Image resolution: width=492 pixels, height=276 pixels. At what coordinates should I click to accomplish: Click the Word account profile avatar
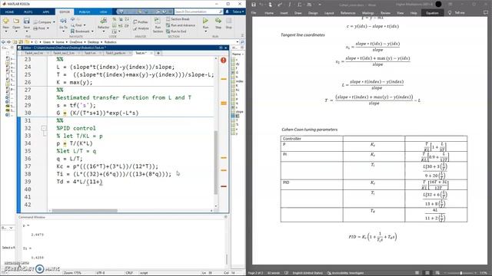[438, 5]
